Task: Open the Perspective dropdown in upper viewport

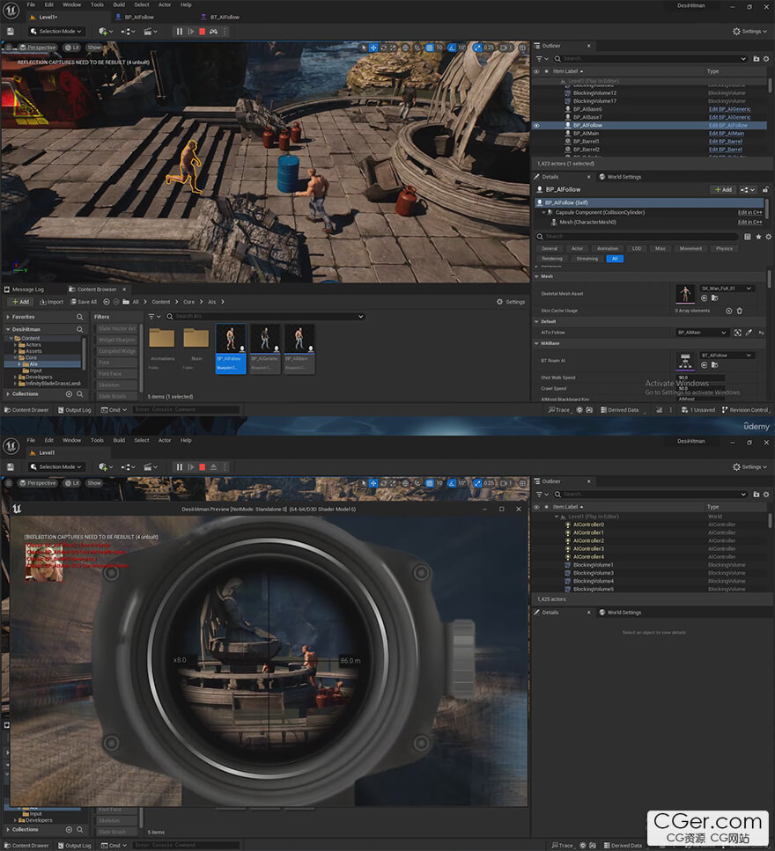Action: [x=38, y=48]
